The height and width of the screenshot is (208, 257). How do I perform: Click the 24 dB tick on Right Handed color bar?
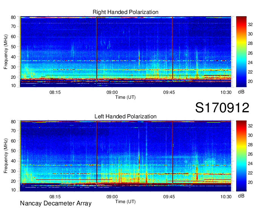[x=250, y=63]
